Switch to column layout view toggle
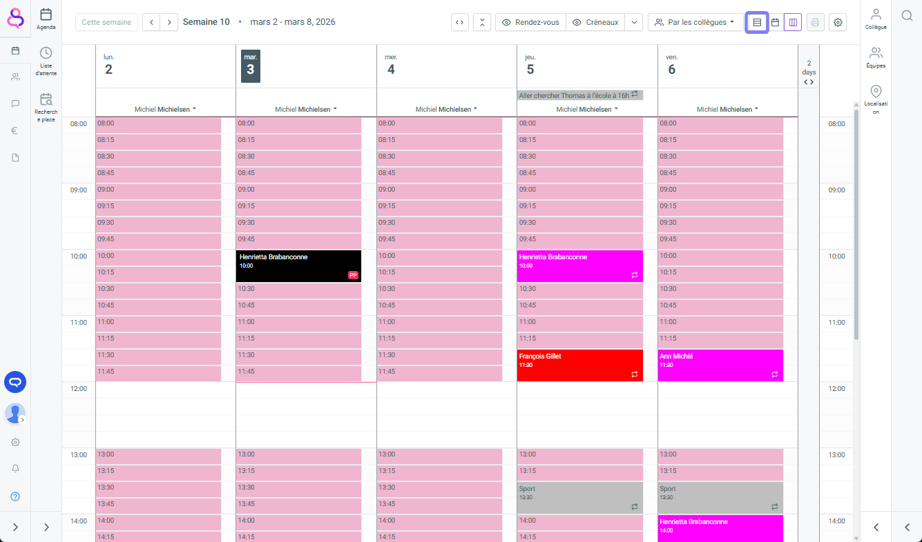Screen dimensions: 922x542 pyautogui.click(x=792, y=22)
